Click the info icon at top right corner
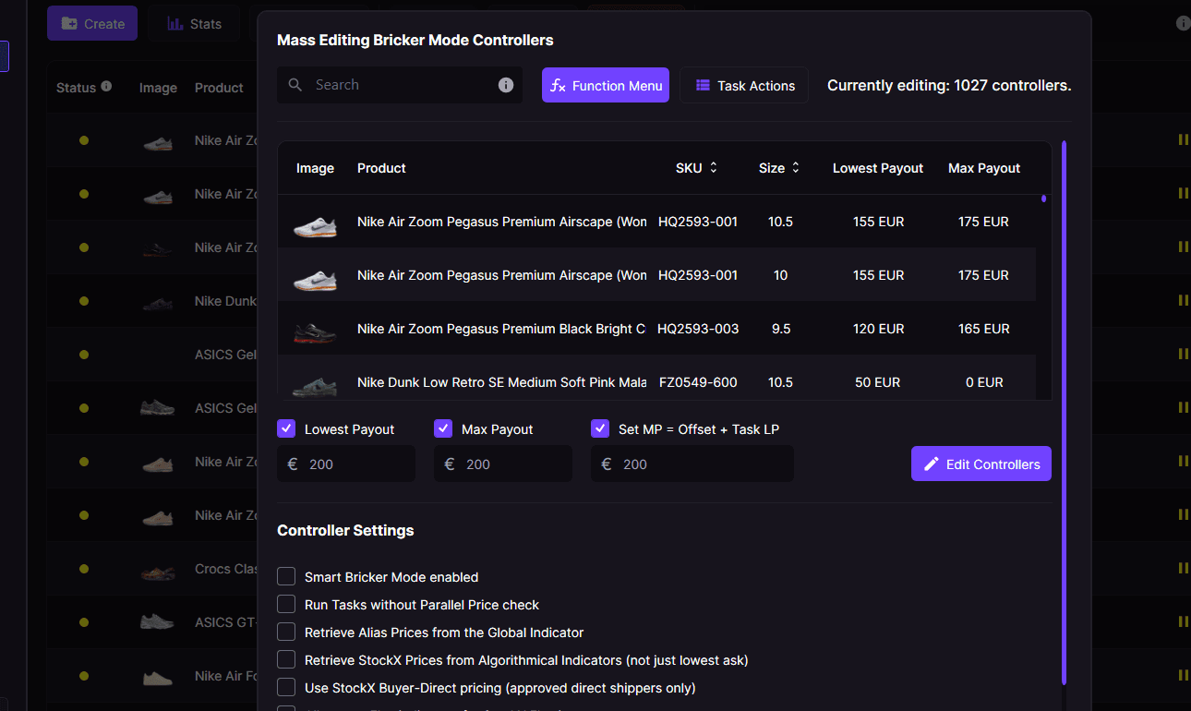This screenshot has height=711, width=1191. [1183, 23]
